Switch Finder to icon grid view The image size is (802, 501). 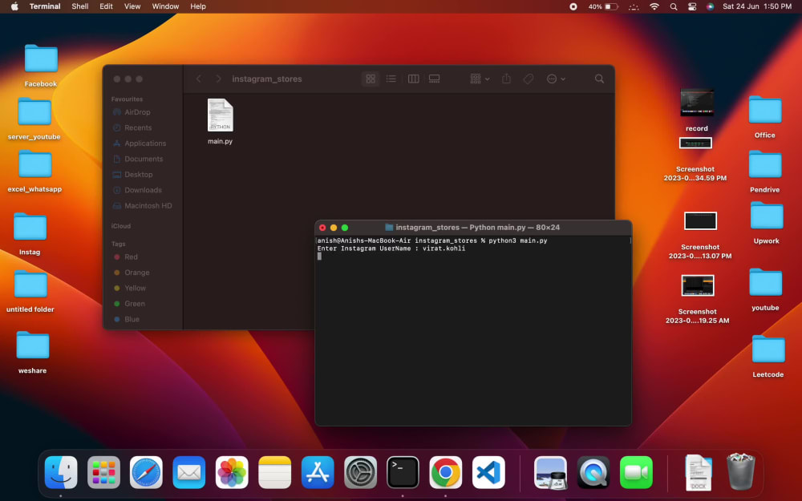[x=371, y=79]
